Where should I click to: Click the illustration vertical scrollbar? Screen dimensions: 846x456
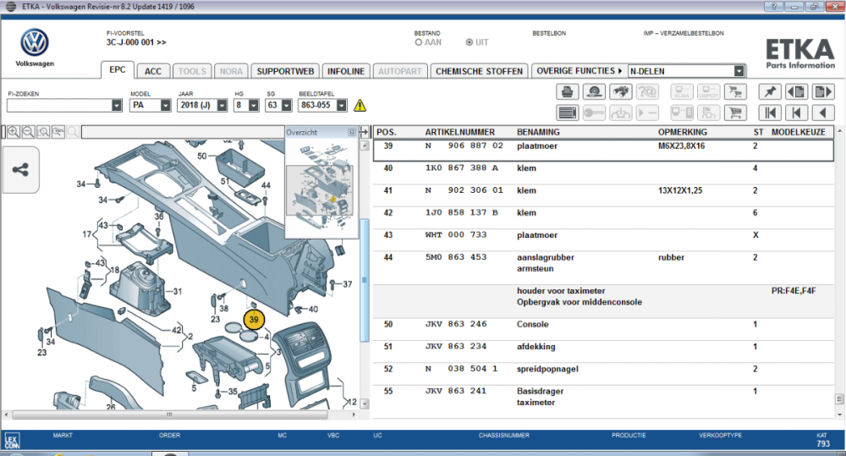point(364,279)
